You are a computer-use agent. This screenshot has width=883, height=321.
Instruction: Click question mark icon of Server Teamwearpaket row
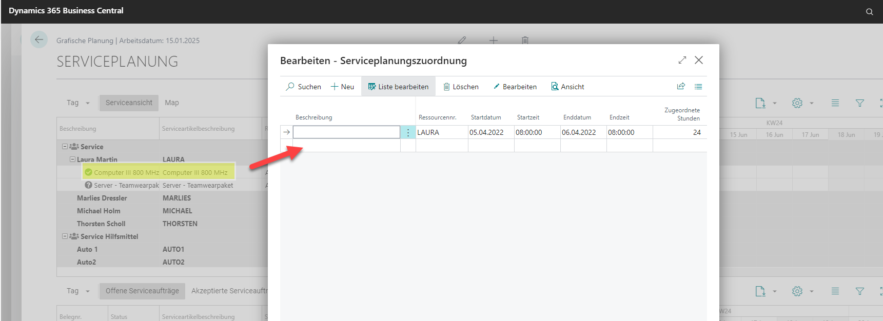[x=88, y=185]
